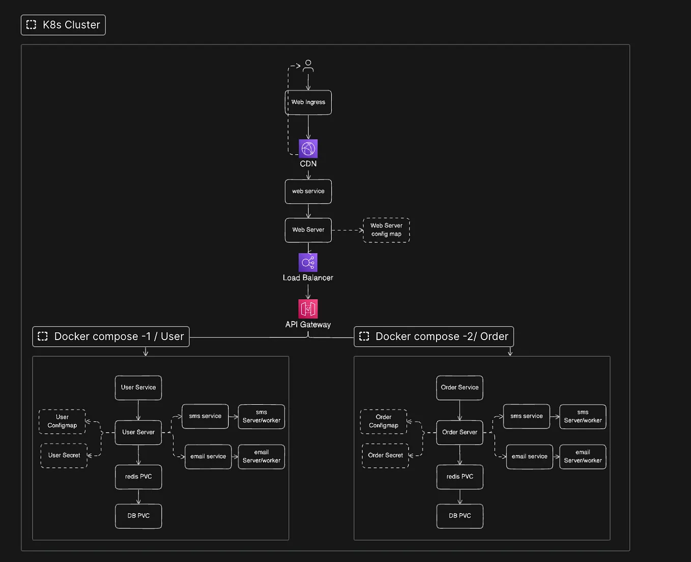Select the Docker compose -2/ Order label
Screen dimensions: 691x562
click(x=442, y=336)
